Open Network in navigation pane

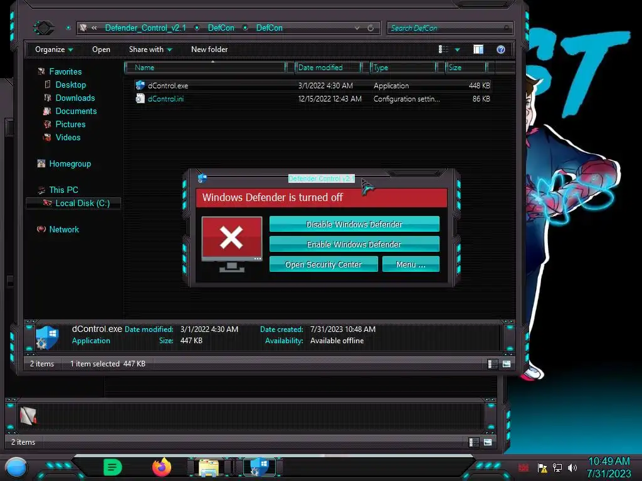[x=64, y=229]
